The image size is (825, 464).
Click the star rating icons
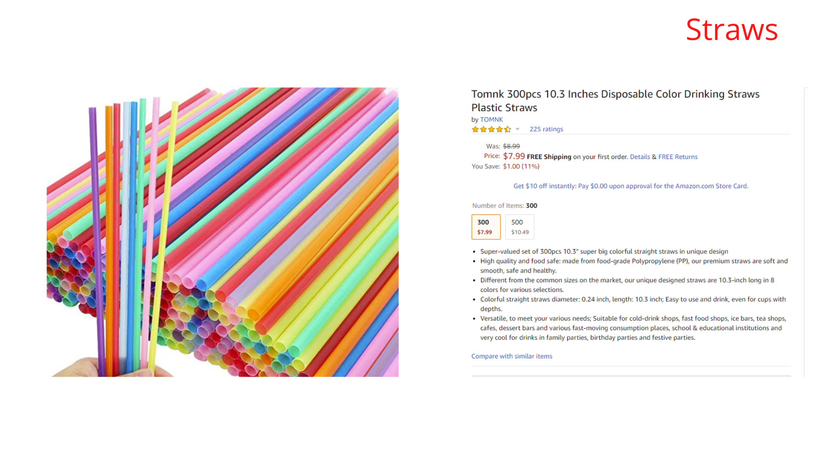[x=491, y=129]
